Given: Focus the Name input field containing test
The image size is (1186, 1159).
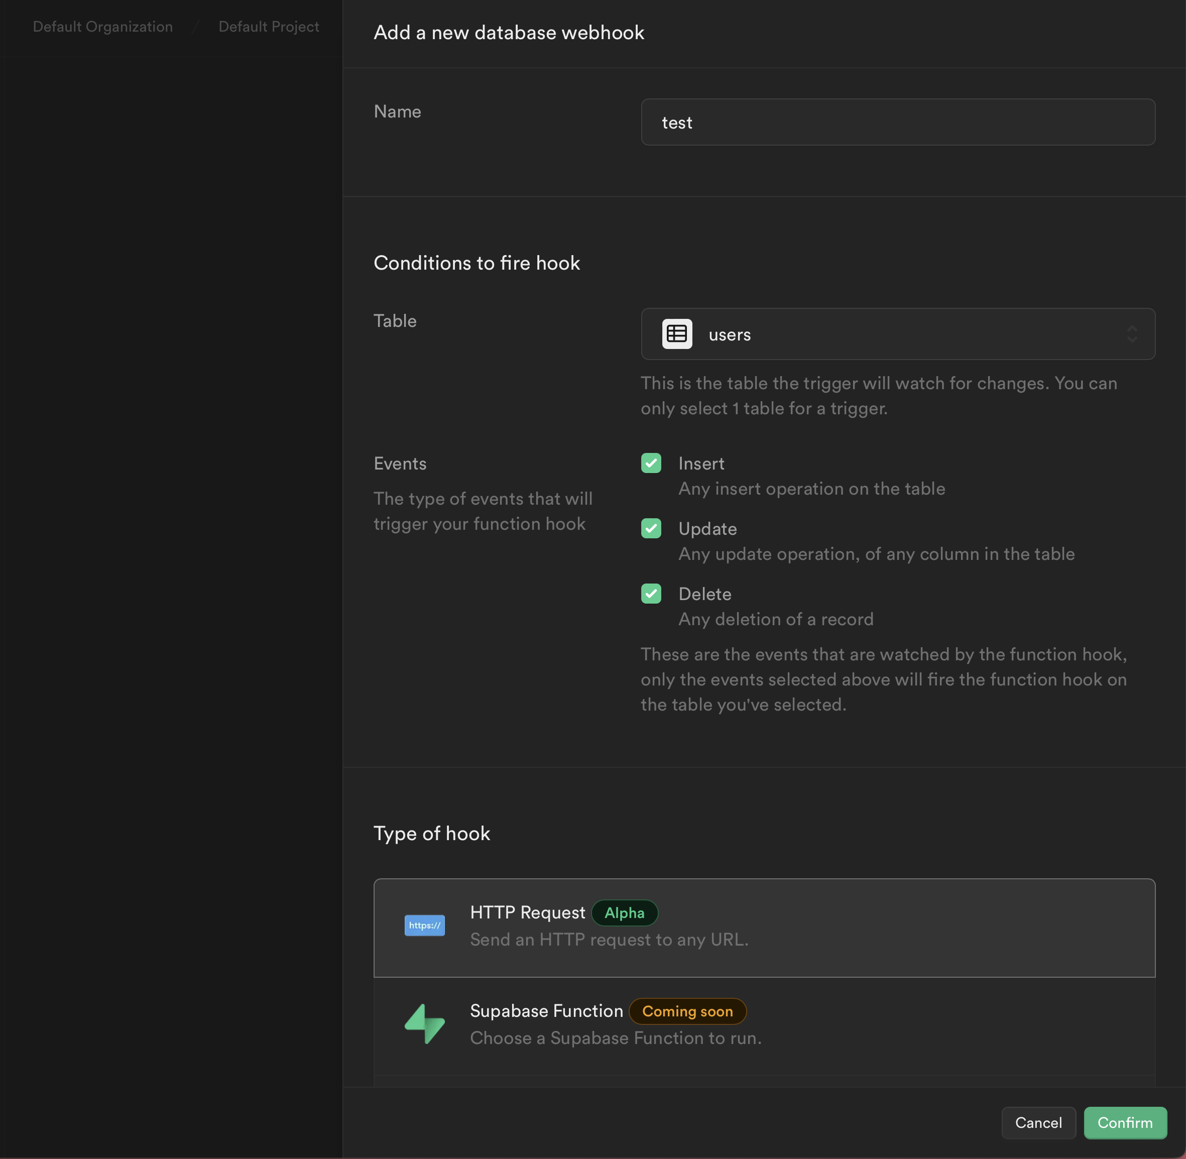Looking at the screenshot, I should [x=898, y=123].
